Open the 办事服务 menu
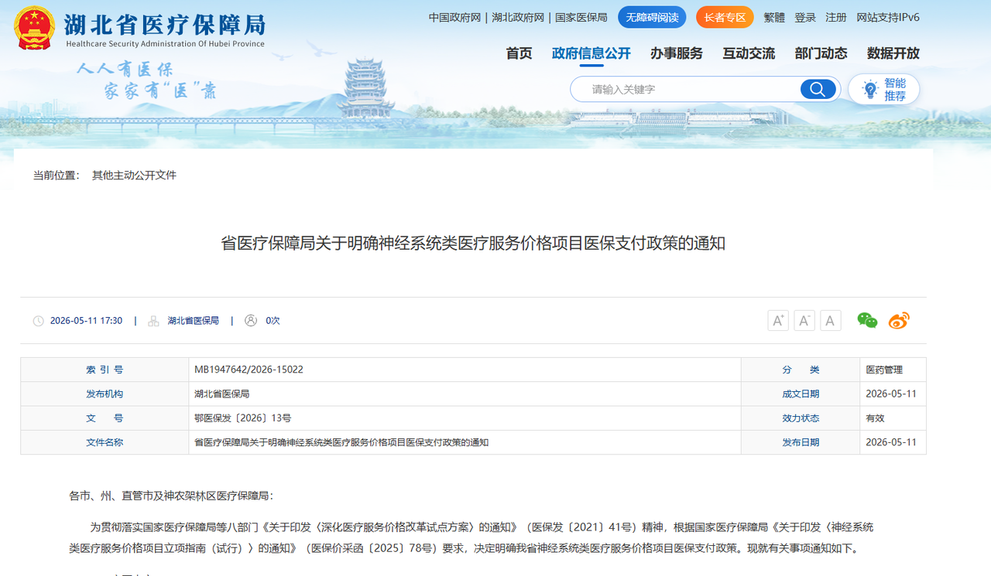The width and height of the screenshot is (991, 576). (677, 53)
